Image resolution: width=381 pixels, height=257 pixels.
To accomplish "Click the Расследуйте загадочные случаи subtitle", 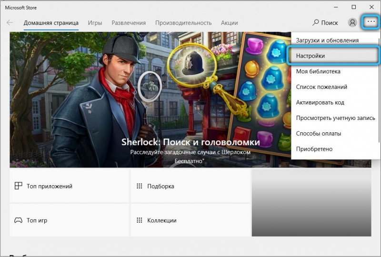I will coord(190,152).
